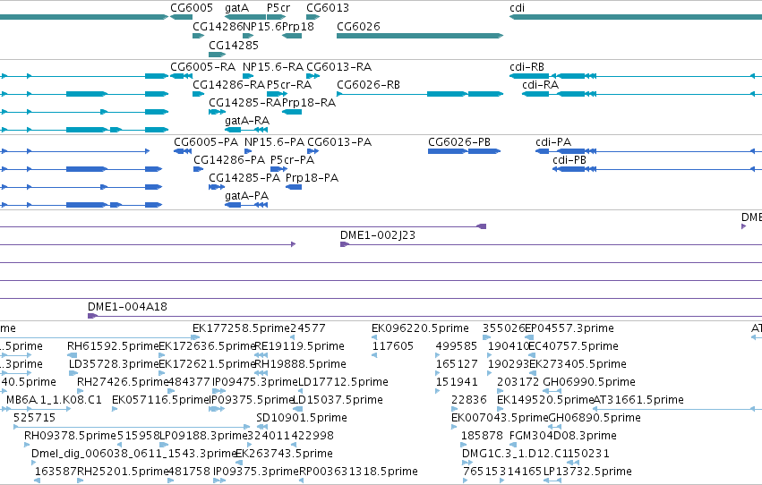Select EST GH06990.5prime
The image size is (762, 485).
[x=589, y=382]
